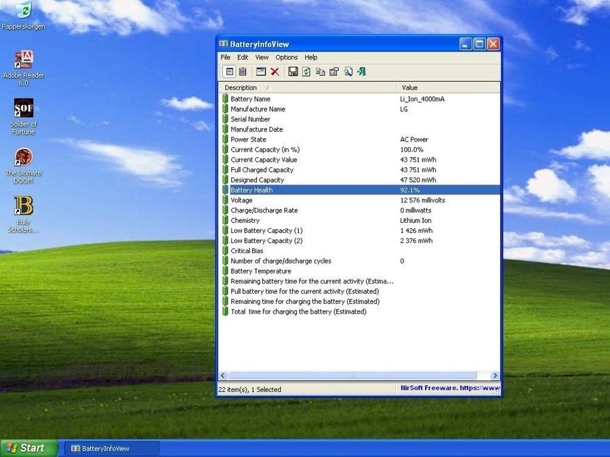Switch to the Battery Information view icon
Image resolution: width=610 pixels, height=457 pixels.
coord(230,72)
